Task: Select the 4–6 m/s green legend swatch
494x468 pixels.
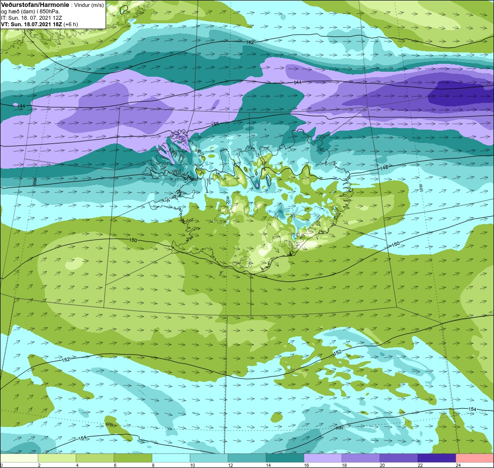Action: [95, 458]
